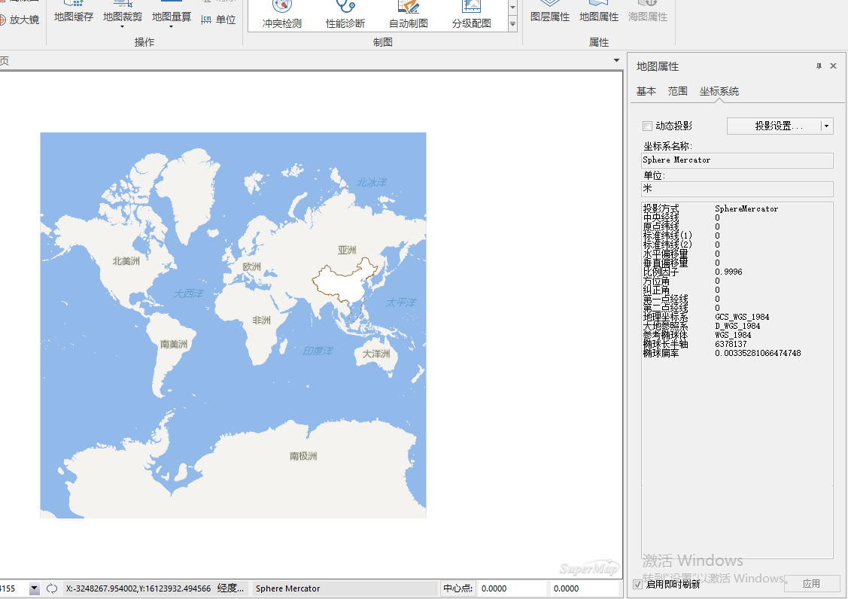848x599 pixels.
Task: Select the 坐标系统 tab
Action: click(719, 92)
